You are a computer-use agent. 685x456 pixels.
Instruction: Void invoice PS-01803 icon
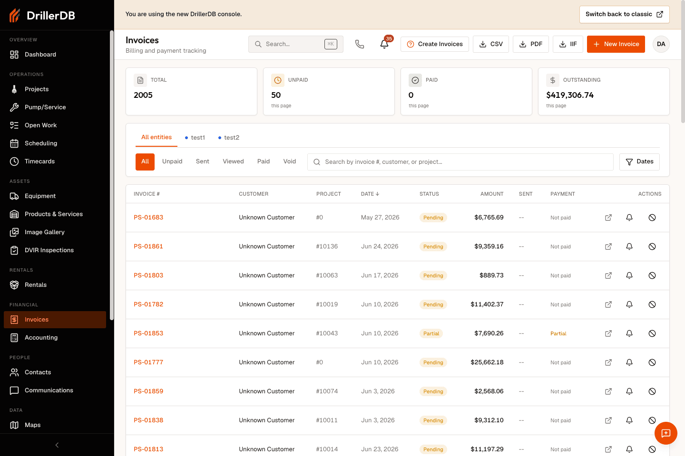pos(652,275)
